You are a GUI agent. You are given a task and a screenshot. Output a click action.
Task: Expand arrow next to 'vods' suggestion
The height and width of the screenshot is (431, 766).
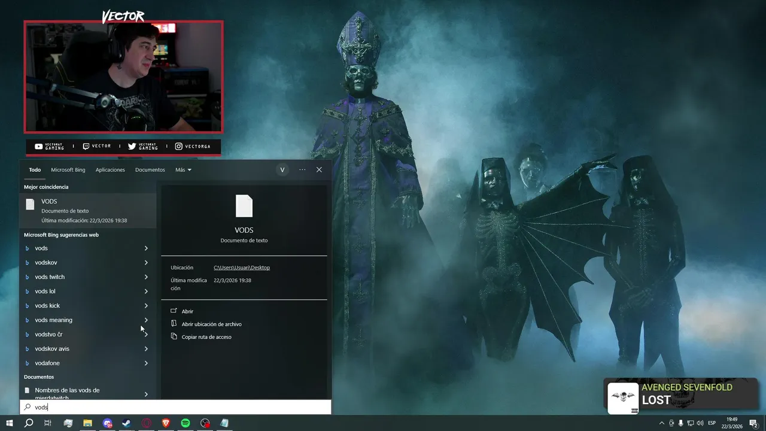coord(146,248)
